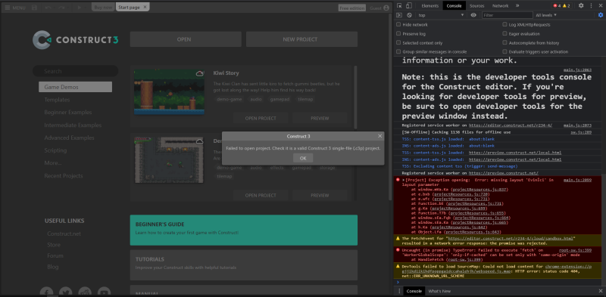This screenshot has height=297, width=606.
Task: Enable Preserve log checkbox
Action: 398,33
